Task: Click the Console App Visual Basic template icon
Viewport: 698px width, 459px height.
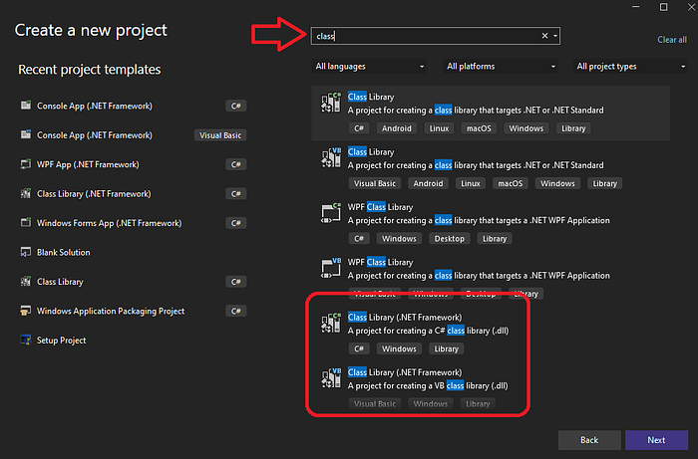Action: point(26,134)
